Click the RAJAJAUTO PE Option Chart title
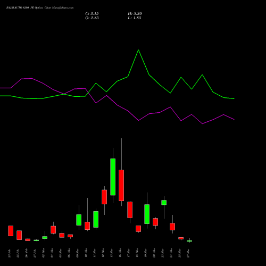 (x=40, y=8)
